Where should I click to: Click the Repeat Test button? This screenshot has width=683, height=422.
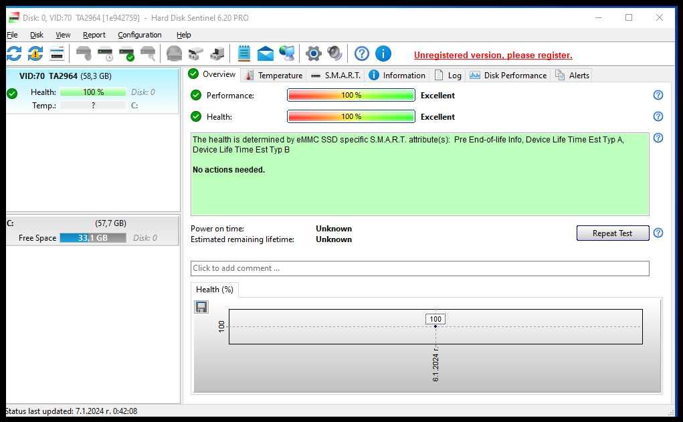(613, 233)
